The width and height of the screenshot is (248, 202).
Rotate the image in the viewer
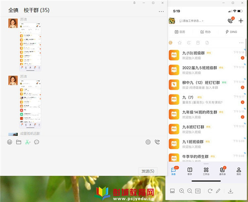tap(210, 191)
